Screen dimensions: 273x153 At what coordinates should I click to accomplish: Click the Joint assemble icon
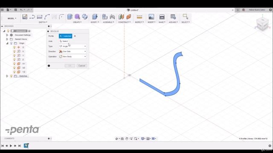tap(112, 17)
